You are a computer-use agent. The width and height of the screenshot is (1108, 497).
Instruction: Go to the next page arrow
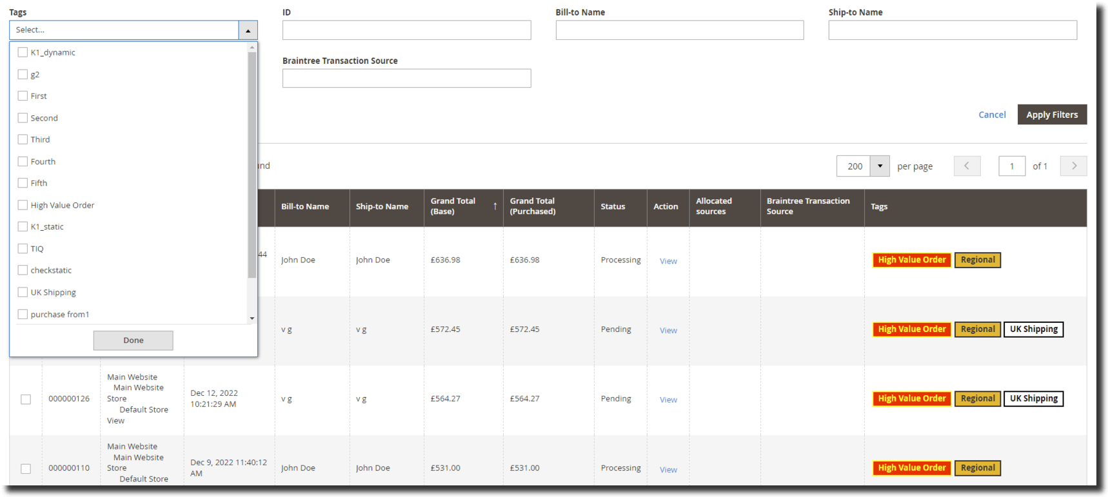pyautogui.click(x=1073, y=166)
